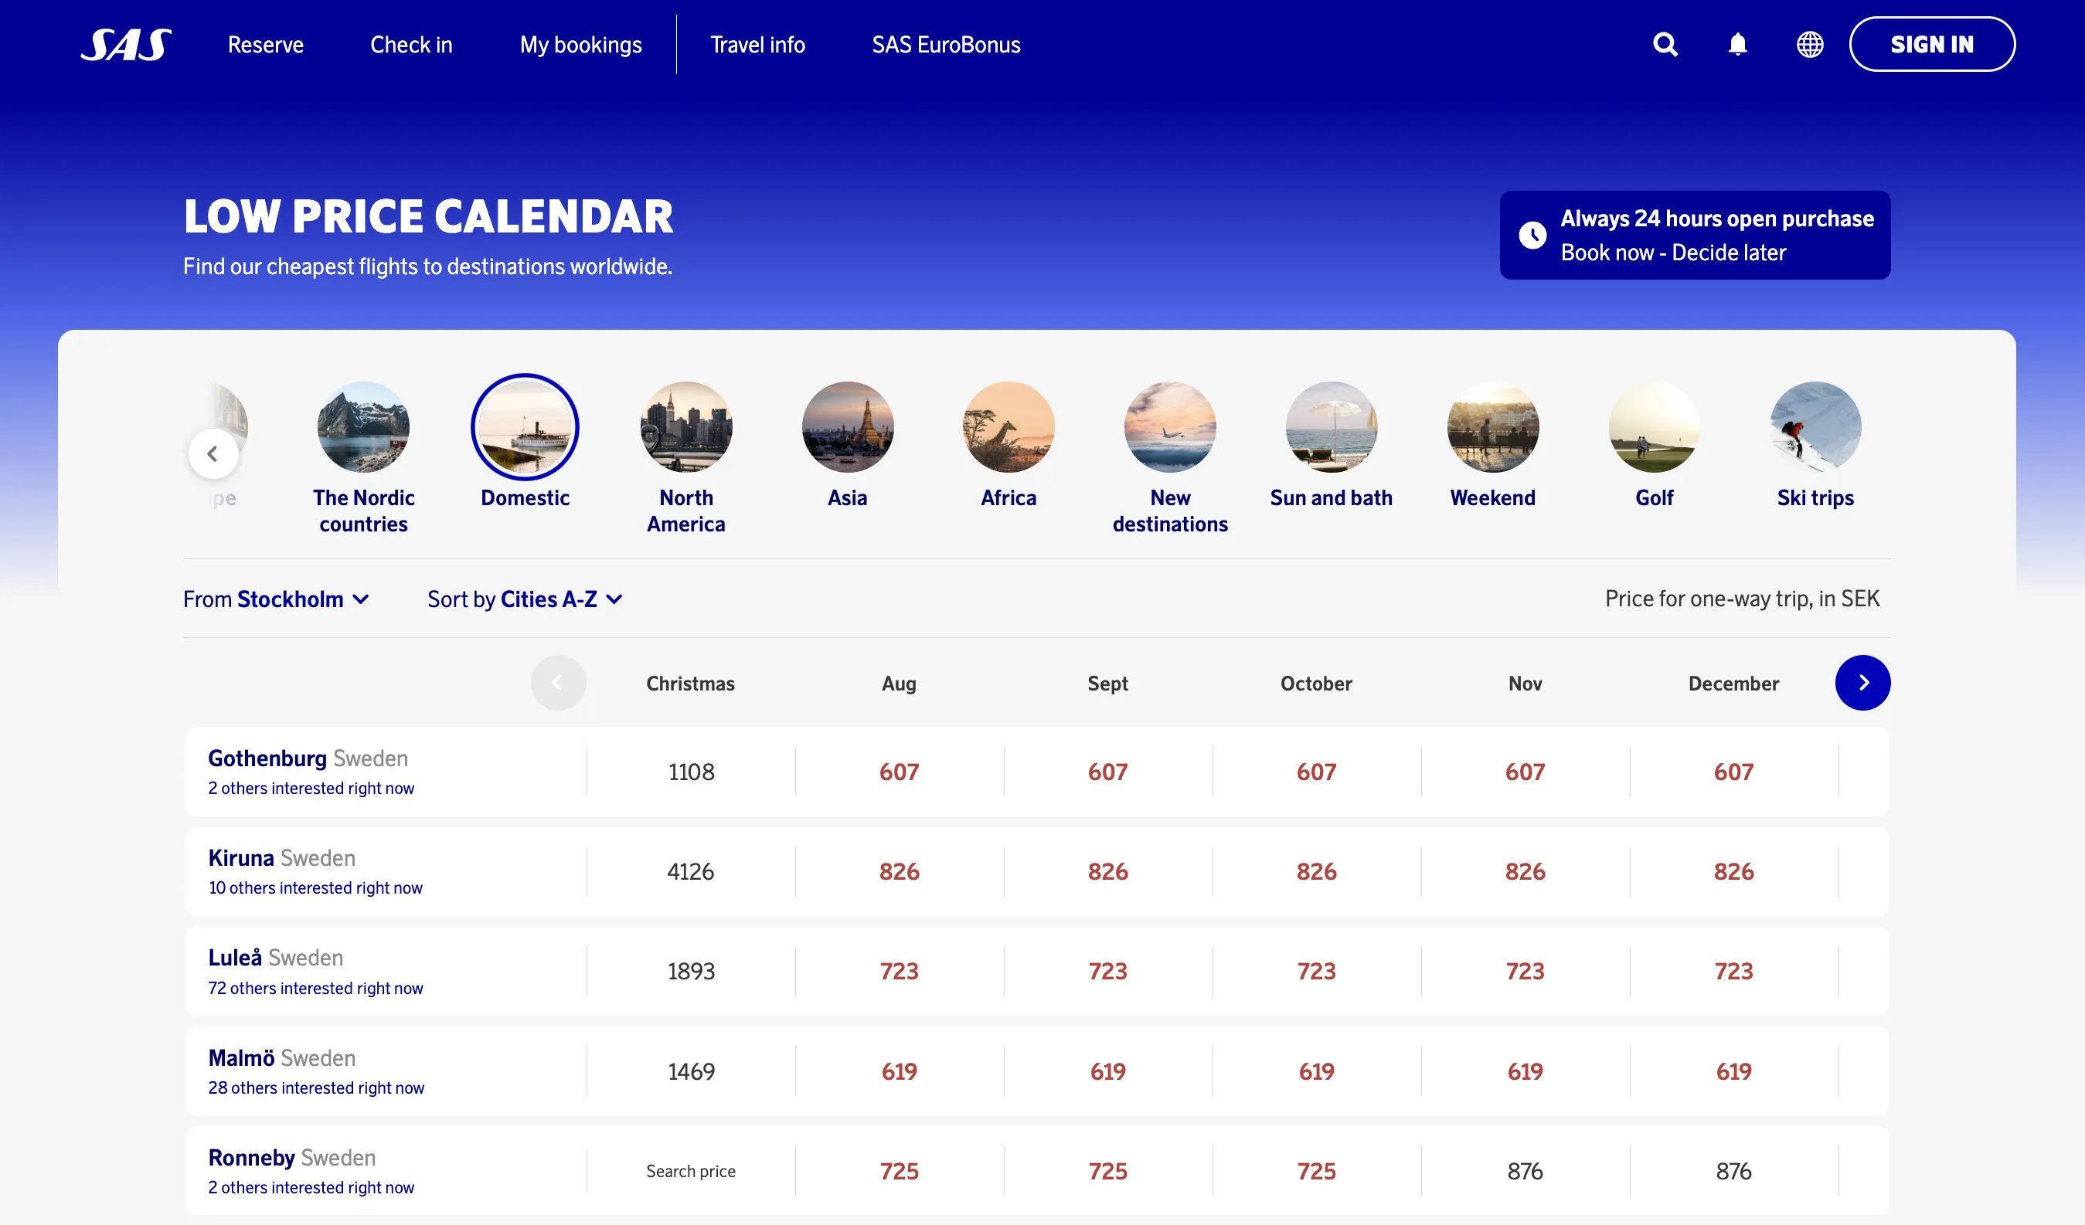2085x1225 pixels.
Task: Select Kiruna Nov price 826
Action: point(1524,871)
